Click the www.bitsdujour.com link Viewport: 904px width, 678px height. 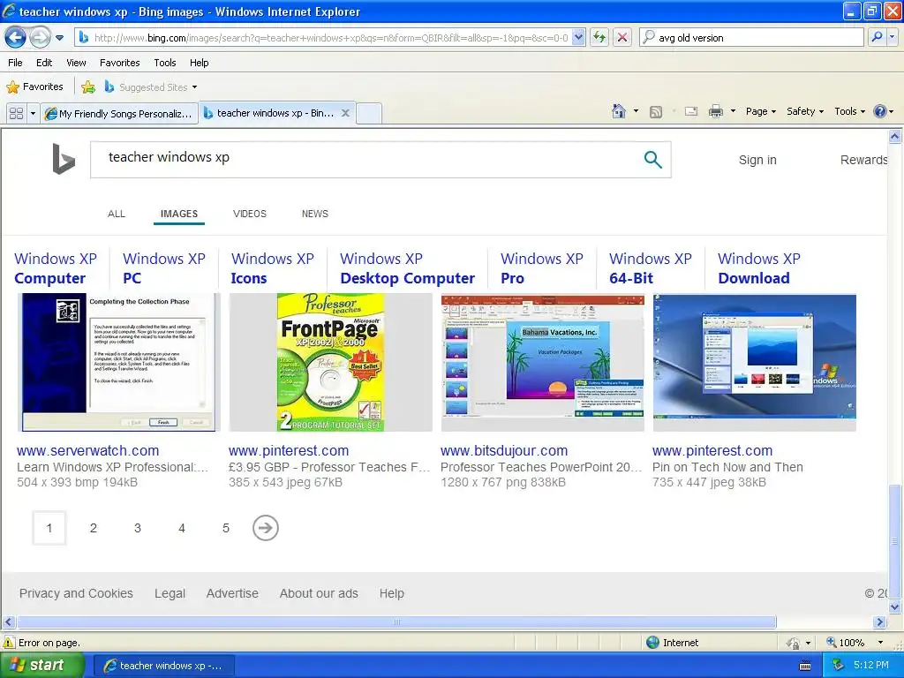point(504,451)
